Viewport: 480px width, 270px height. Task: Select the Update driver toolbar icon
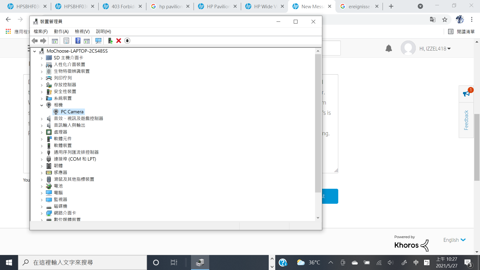pyautogui.click(x=110, y=40)
